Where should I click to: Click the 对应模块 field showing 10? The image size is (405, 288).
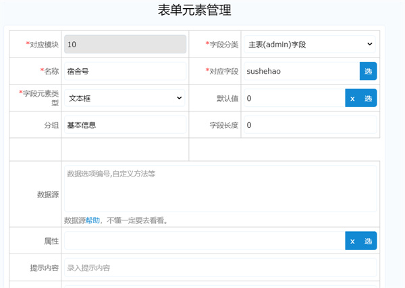(126, 44)
